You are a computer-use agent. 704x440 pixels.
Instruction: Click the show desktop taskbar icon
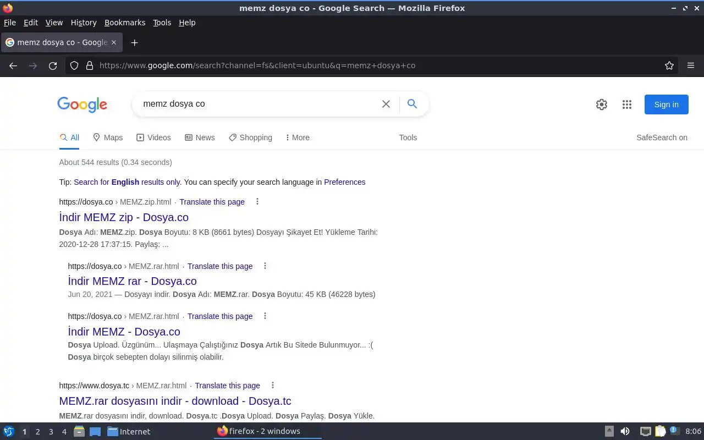95,431
